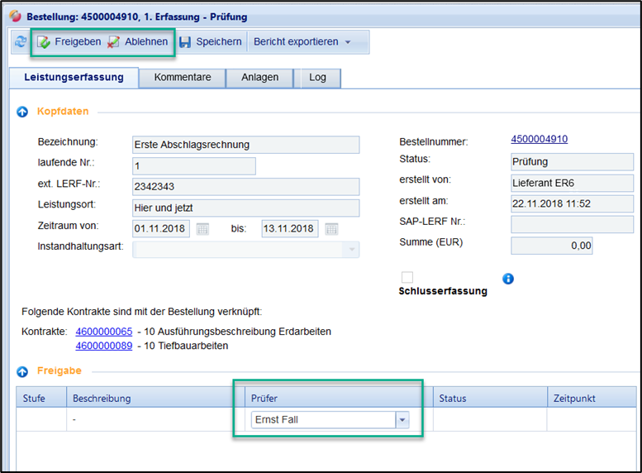The height and width of the screenshot is (473, 642).
Task: Open contract link 4600000089
Action: [x=104, y=346]
